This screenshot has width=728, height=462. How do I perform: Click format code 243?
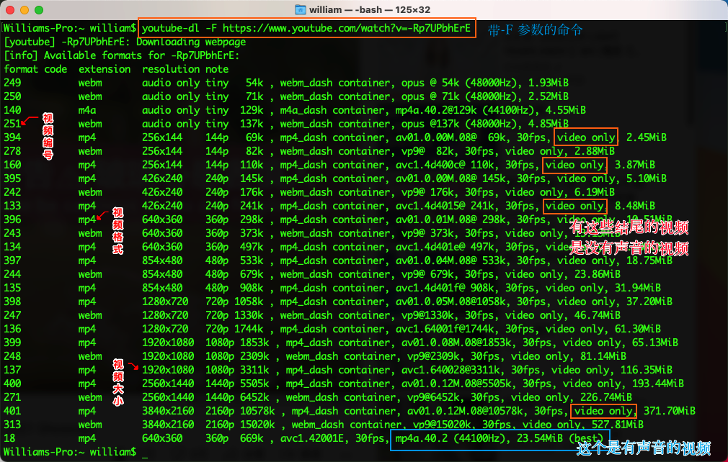[12, 234]
